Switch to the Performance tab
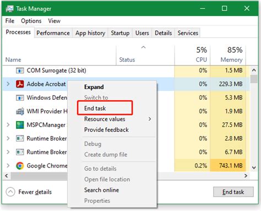261x211 pixels. (53, 33)
